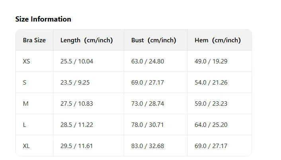Click the Hem (cm/inch) column header
The height and width of the screenshot is (160, 281).
tap(218, 40)
